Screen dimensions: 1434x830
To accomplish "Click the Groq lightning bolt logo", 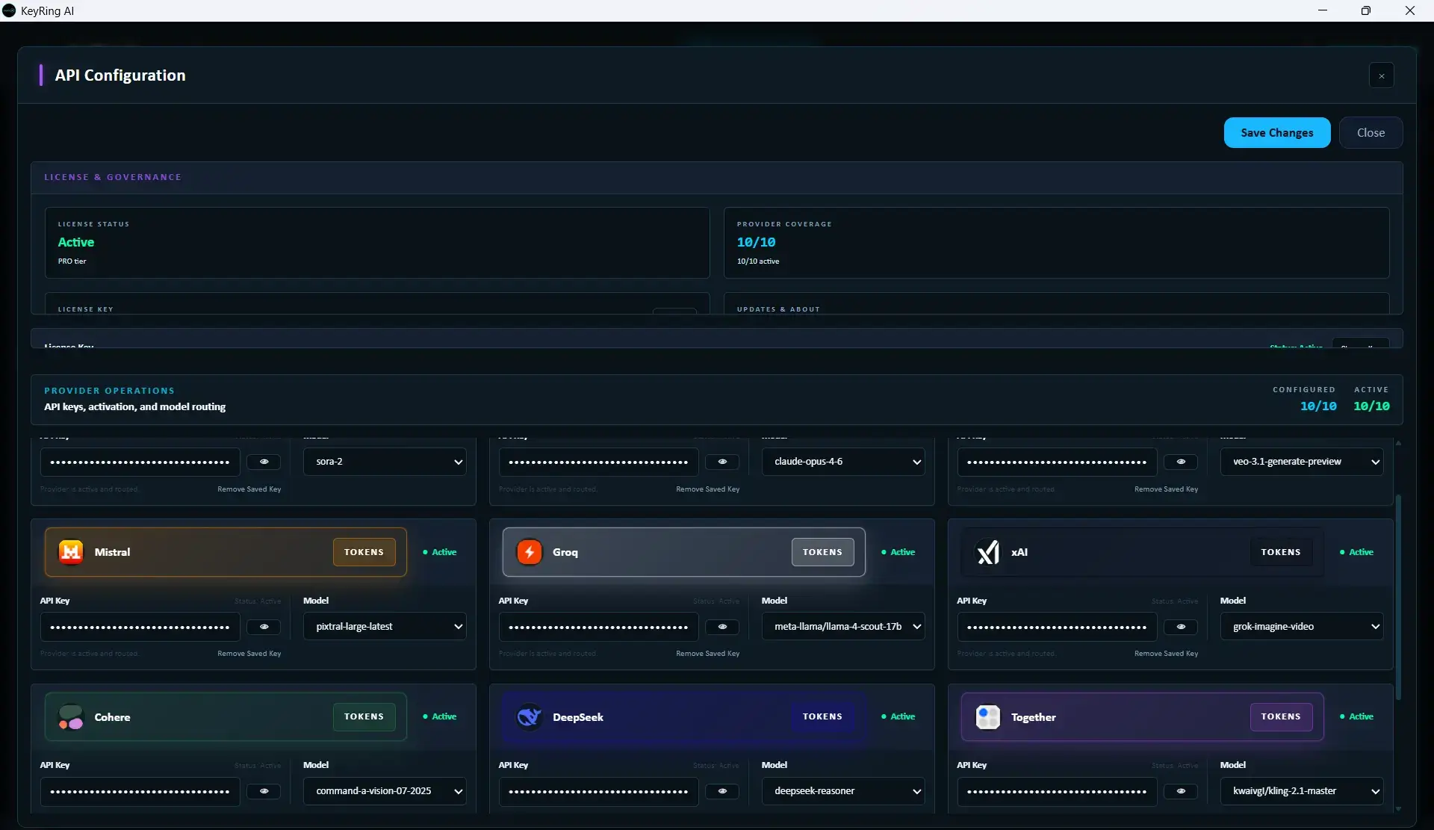I will click(x=529, y=552).
